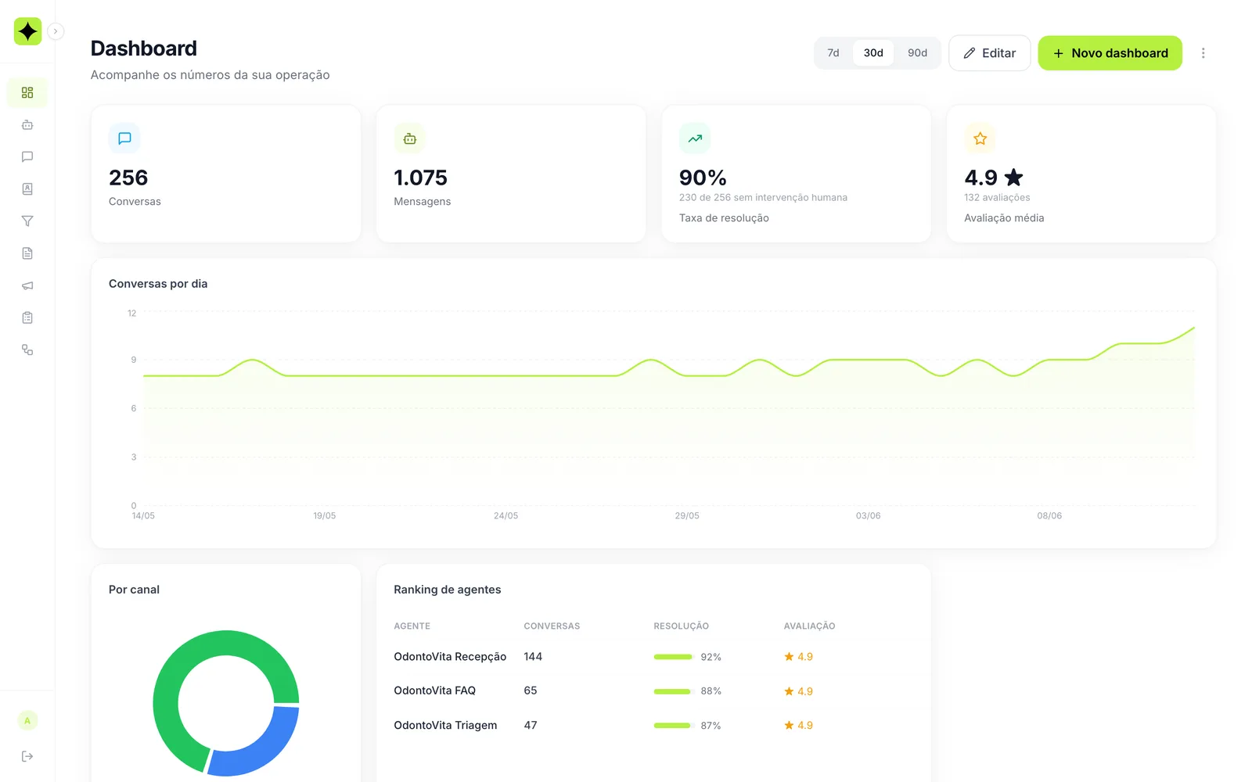Click the star outline icon on rating card
The width and height of the screenshot is (1252, 782).
tap(980, 138)
